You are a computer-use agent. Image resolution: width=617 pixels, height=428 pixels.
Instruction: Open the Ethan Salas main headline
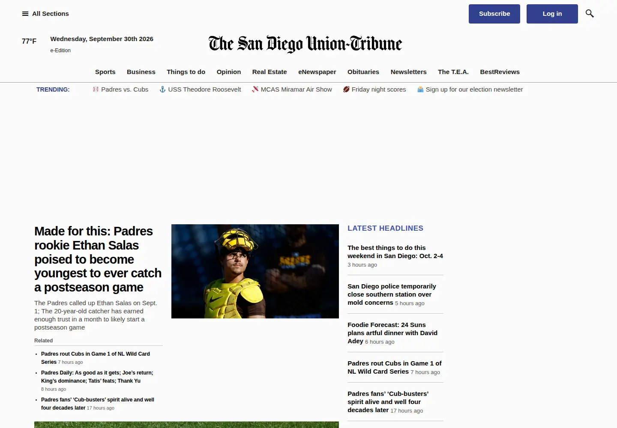click(x=98, y=259)
